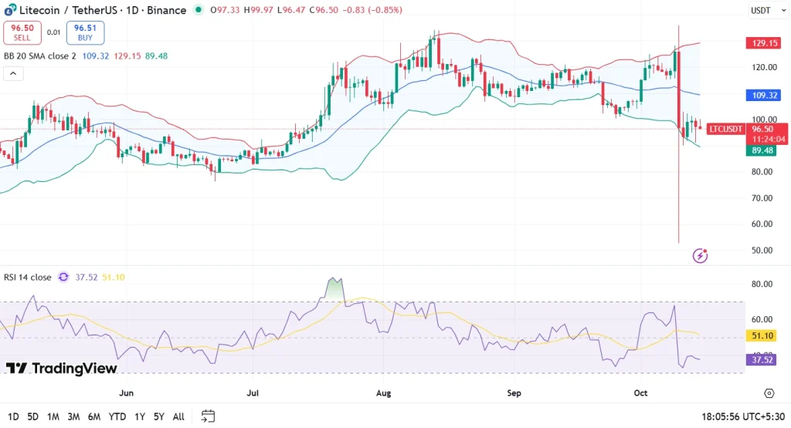Viewport: 791px width, 428px height.
Task: Click the RSI indicator purple circle icon
Action: pyautogui.click(x=63, y=278)
